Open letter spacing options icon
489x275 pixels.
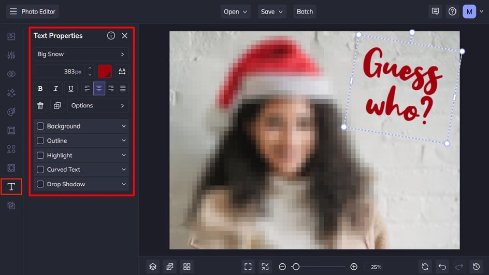point(122,71)
